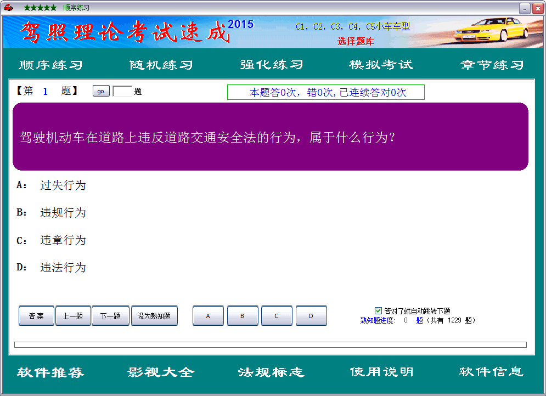The image size is (546, 396).
Task: Click the 选择题库 link
Action: [356, 41]
